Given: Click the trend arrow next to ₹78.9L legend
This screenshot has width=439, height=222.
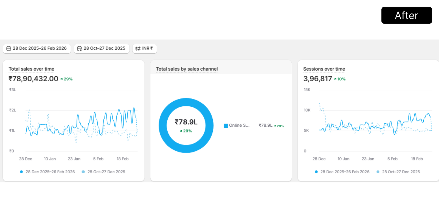Looking at the screenshot, I should 275,126.
